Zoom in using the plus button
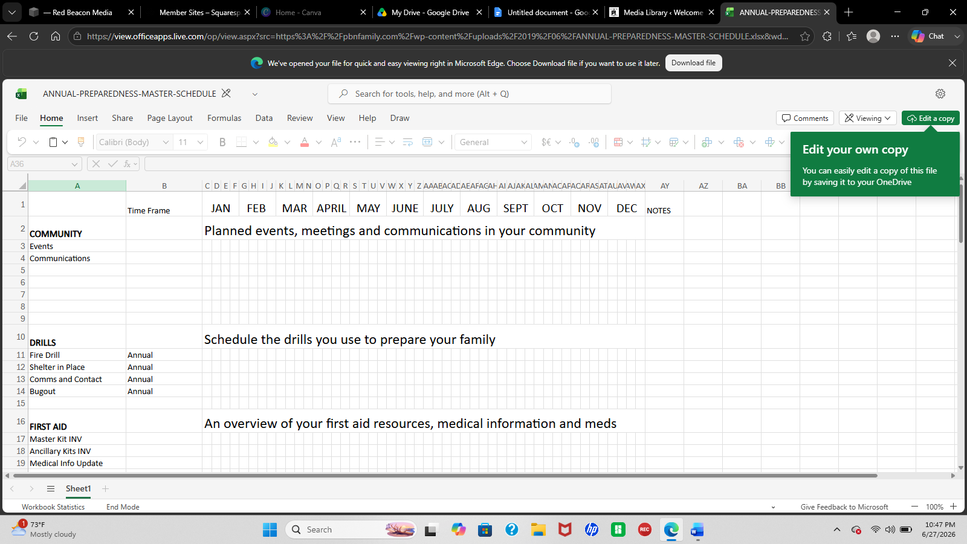967x544 pixels. tap(953, 507)
